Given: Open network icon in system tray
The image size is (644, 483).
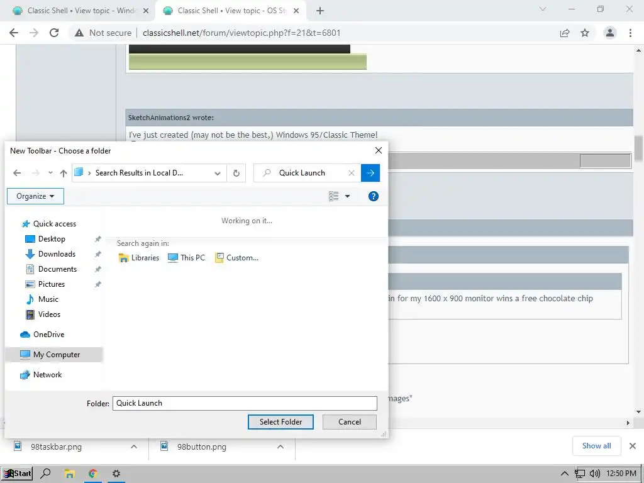Looking at the screenshot, I should coord(579,474).
